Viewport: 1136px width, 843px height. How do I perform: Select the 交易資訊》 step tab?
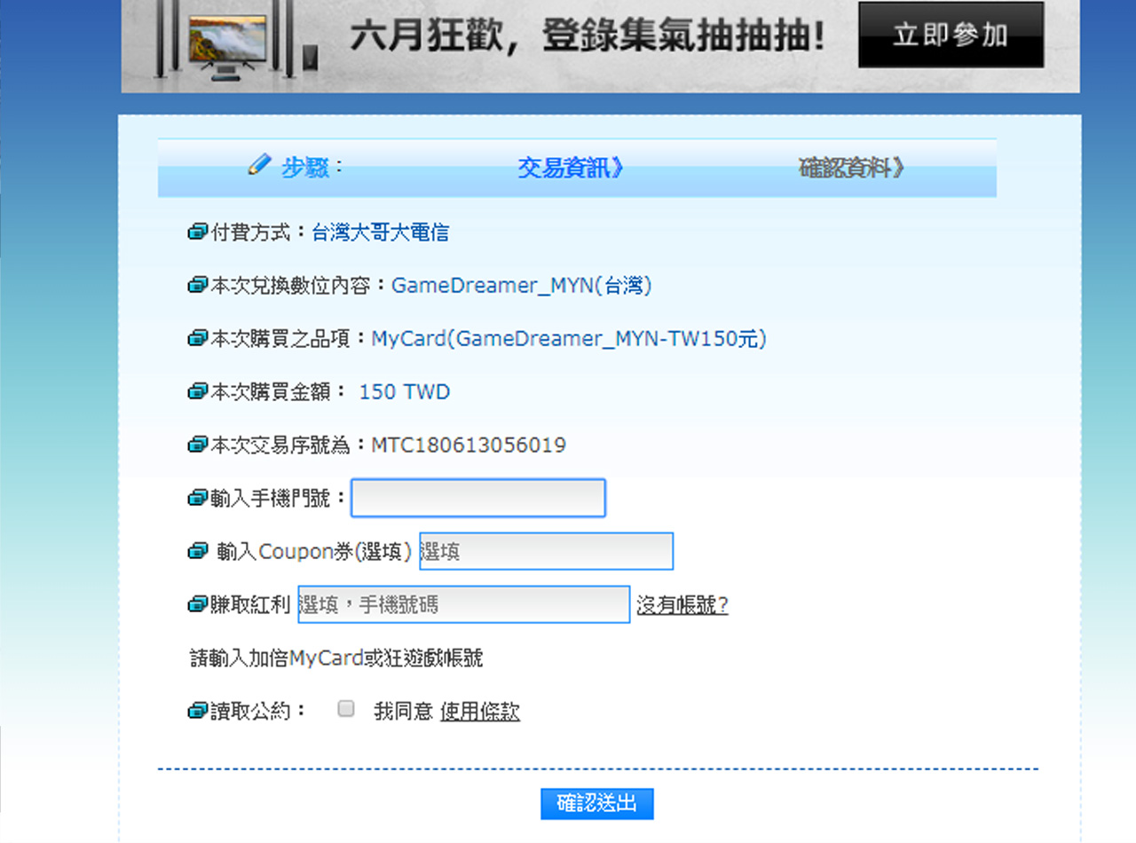pos(571,168)
